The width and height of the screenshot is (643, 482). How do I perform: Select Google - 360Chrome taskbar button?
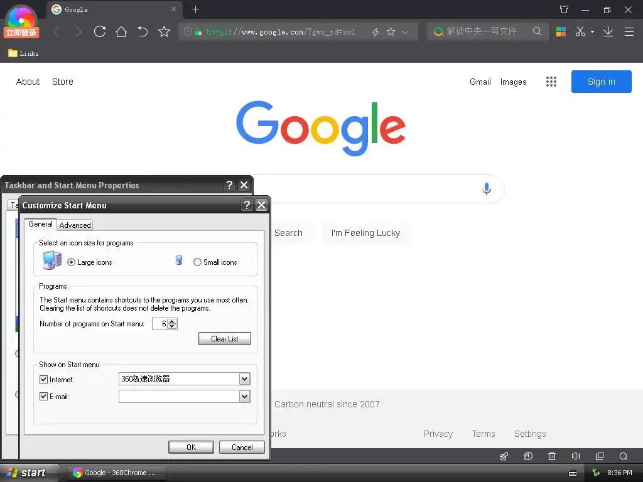pos(116,473)
